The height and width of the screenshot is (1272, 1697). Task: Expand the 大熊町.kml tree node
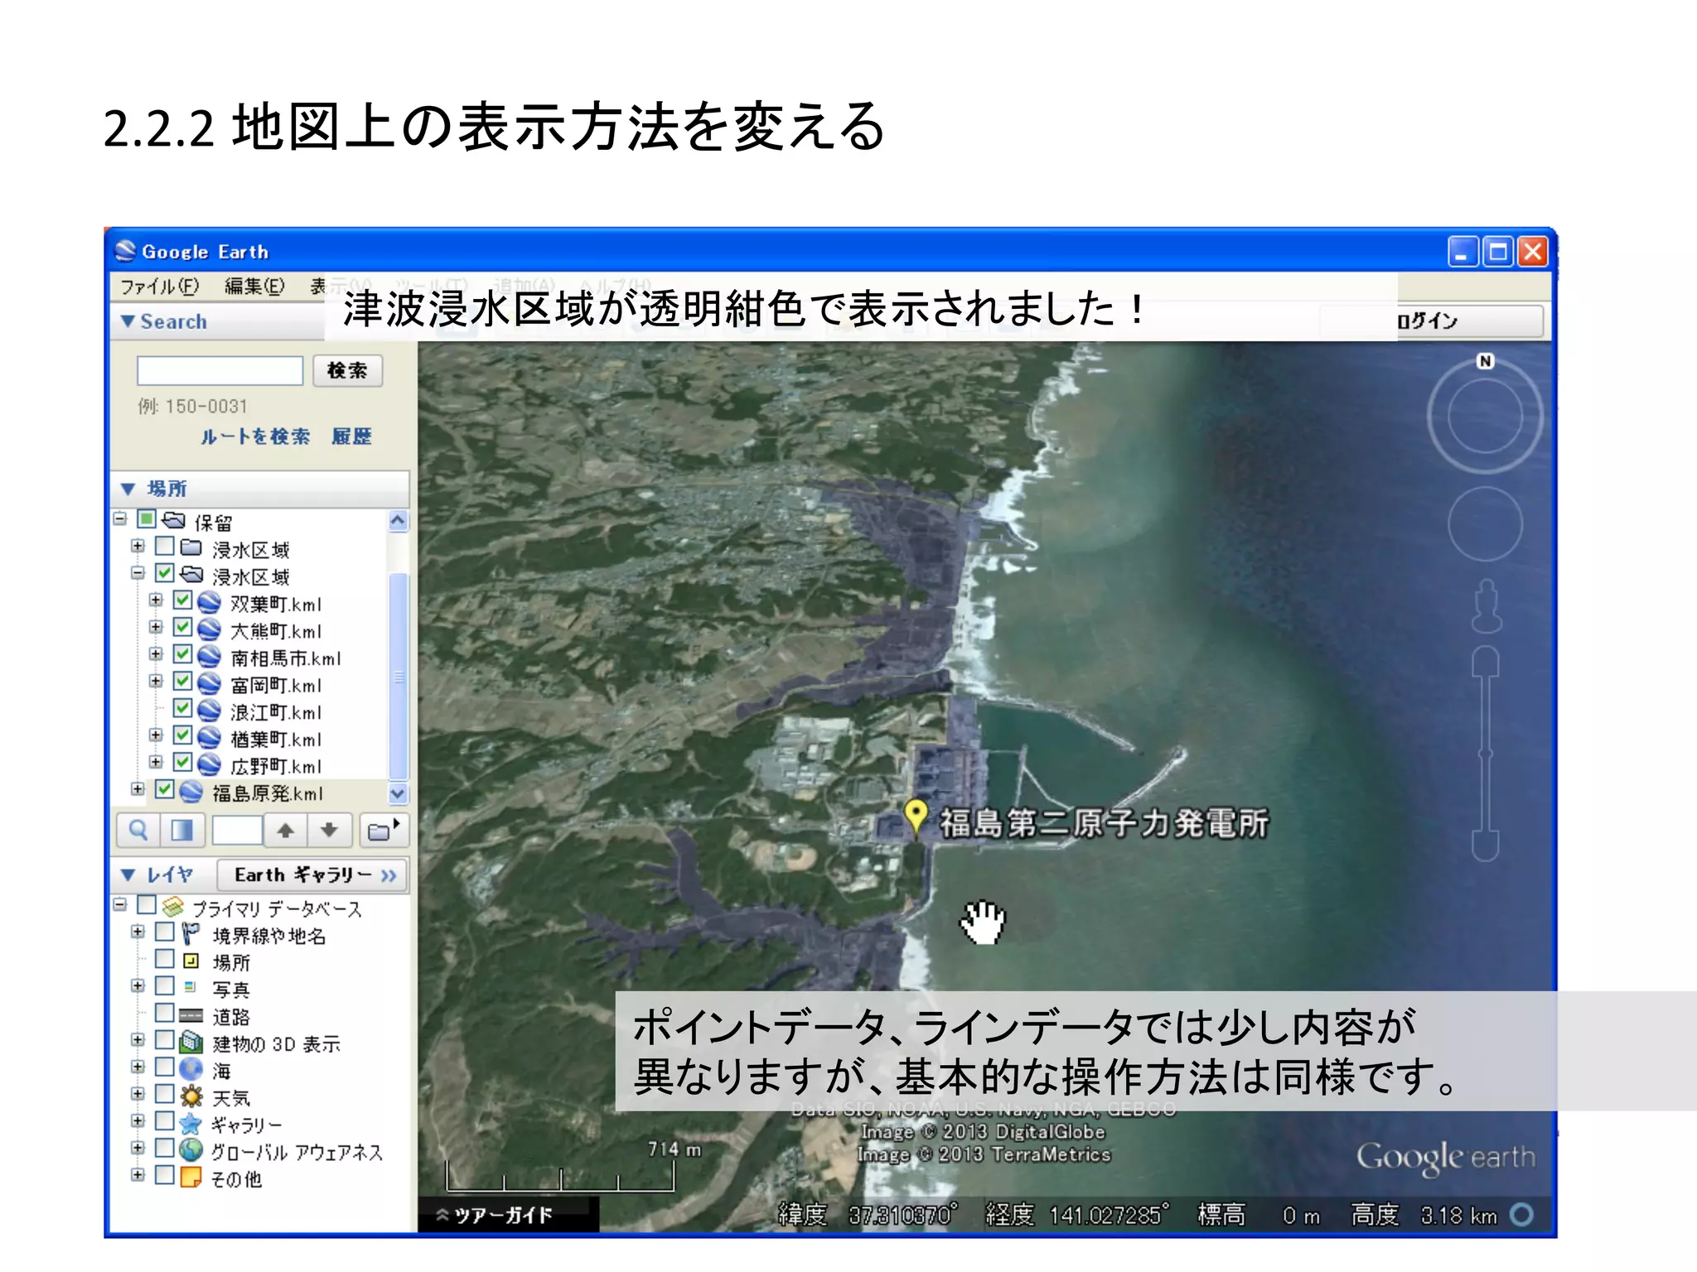coord(156,627)
